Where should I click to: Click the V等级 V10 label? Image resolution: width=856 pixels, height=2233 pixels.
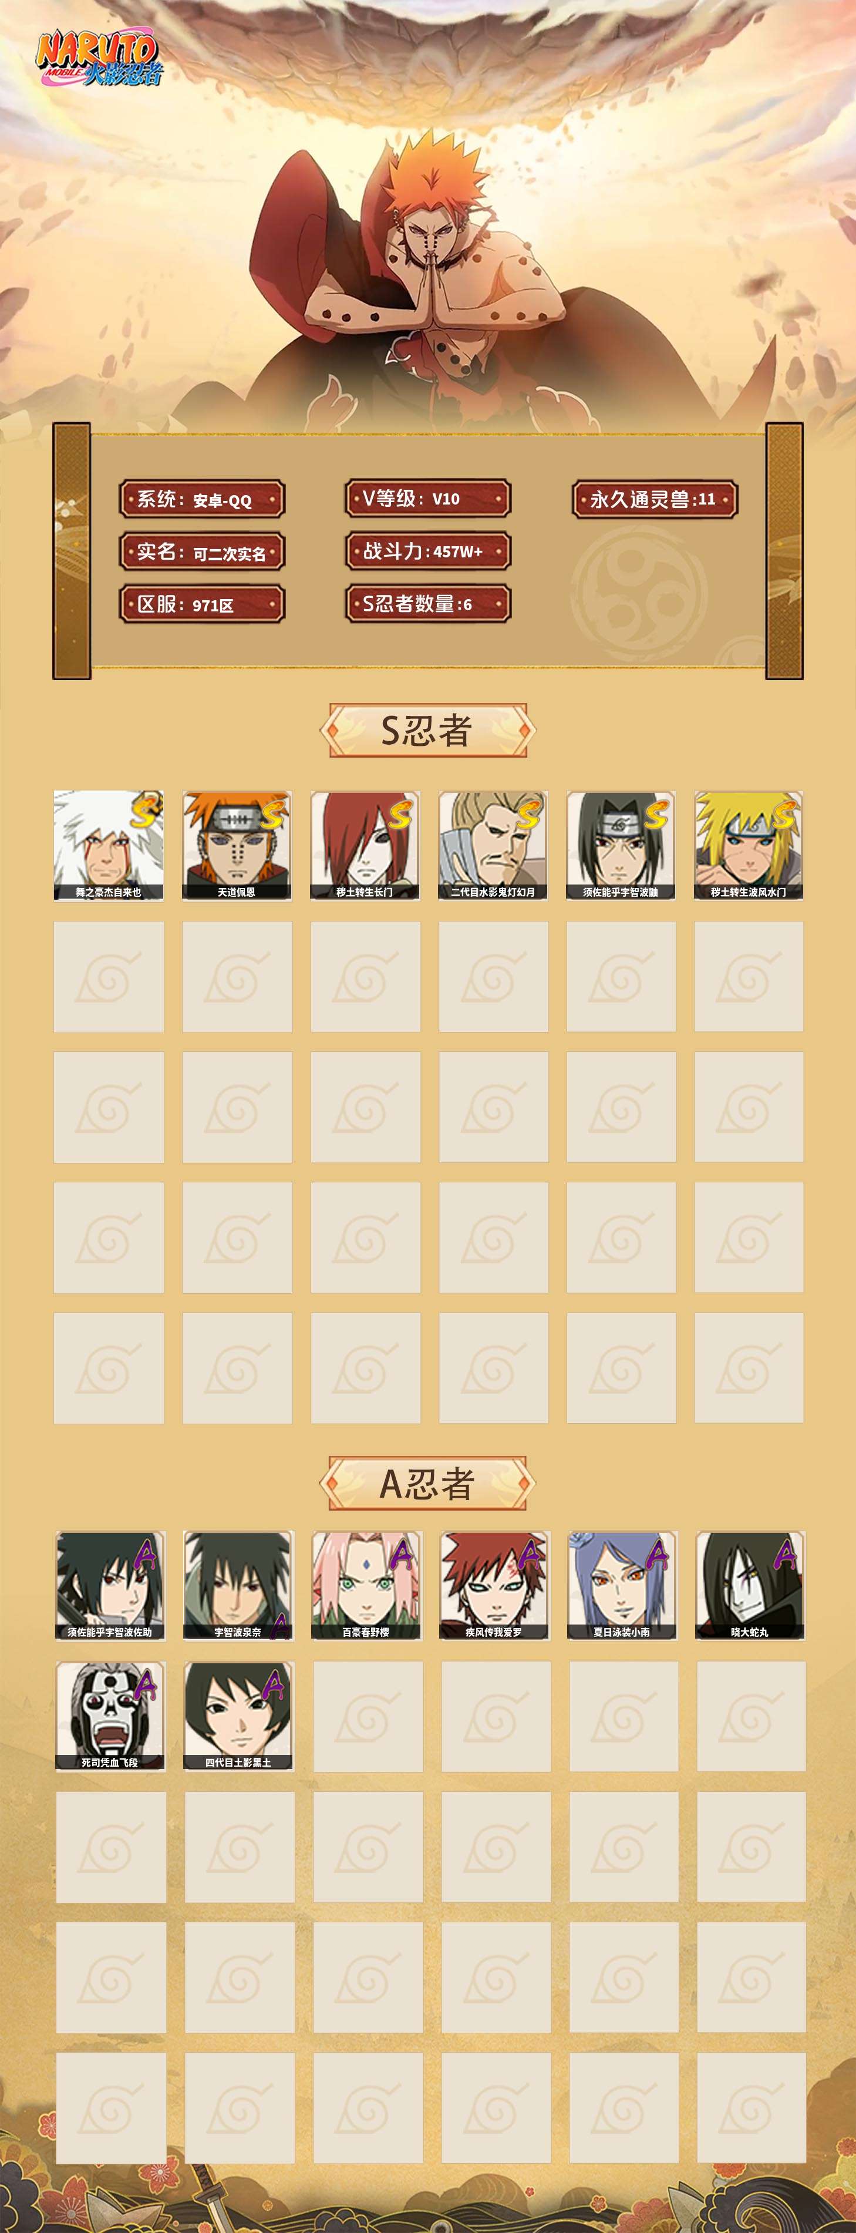(x=428, y=499)
